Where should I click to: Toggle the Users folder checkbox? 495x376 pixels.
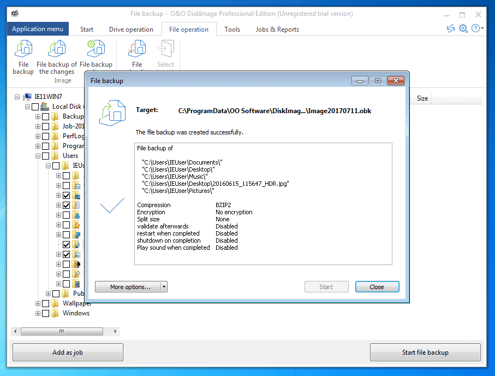tap(46, 156)
